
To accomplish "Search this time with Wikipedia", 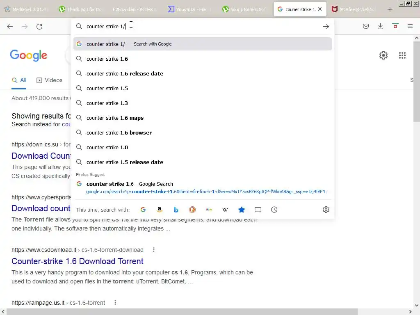I will tap(225, 210).
